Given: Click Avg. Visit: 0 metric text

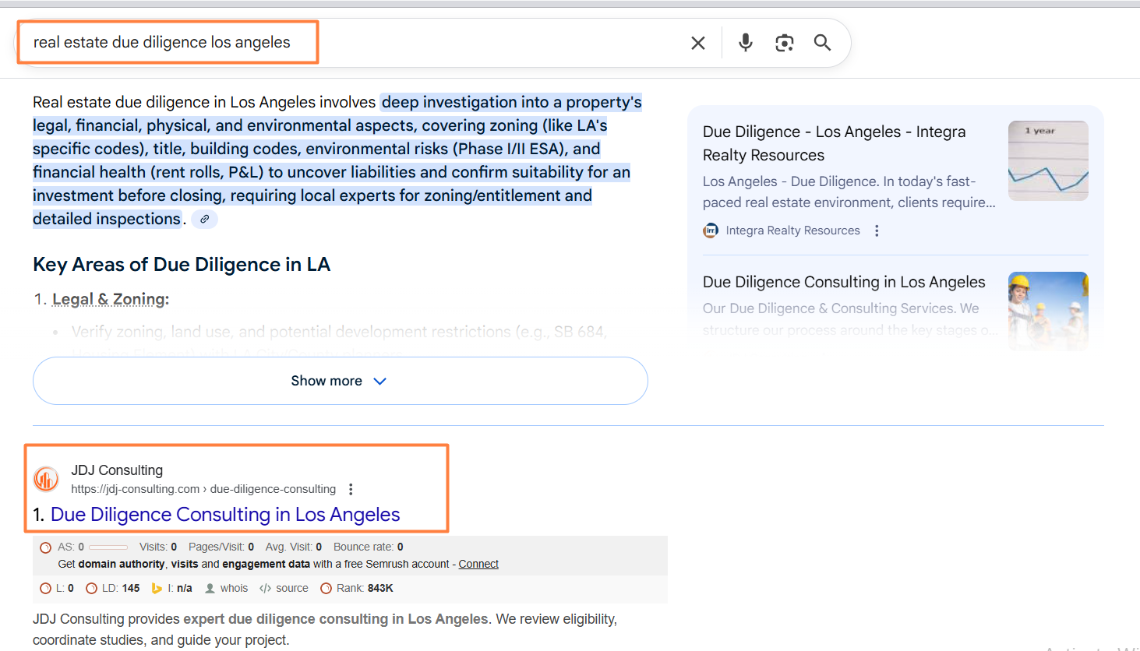Looking at the screenshot, I should (x=294, y=547).
